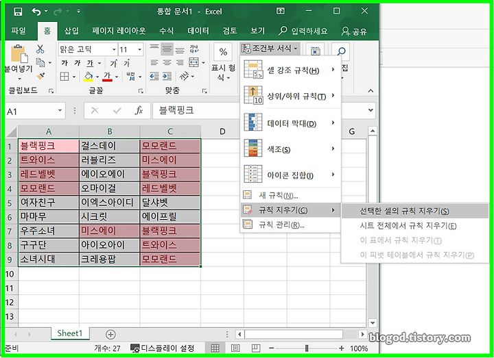The image size is (494, 358).
Task: Switch to the 데이터 tab
Action: pyautogui.click(x=198, y=31)
